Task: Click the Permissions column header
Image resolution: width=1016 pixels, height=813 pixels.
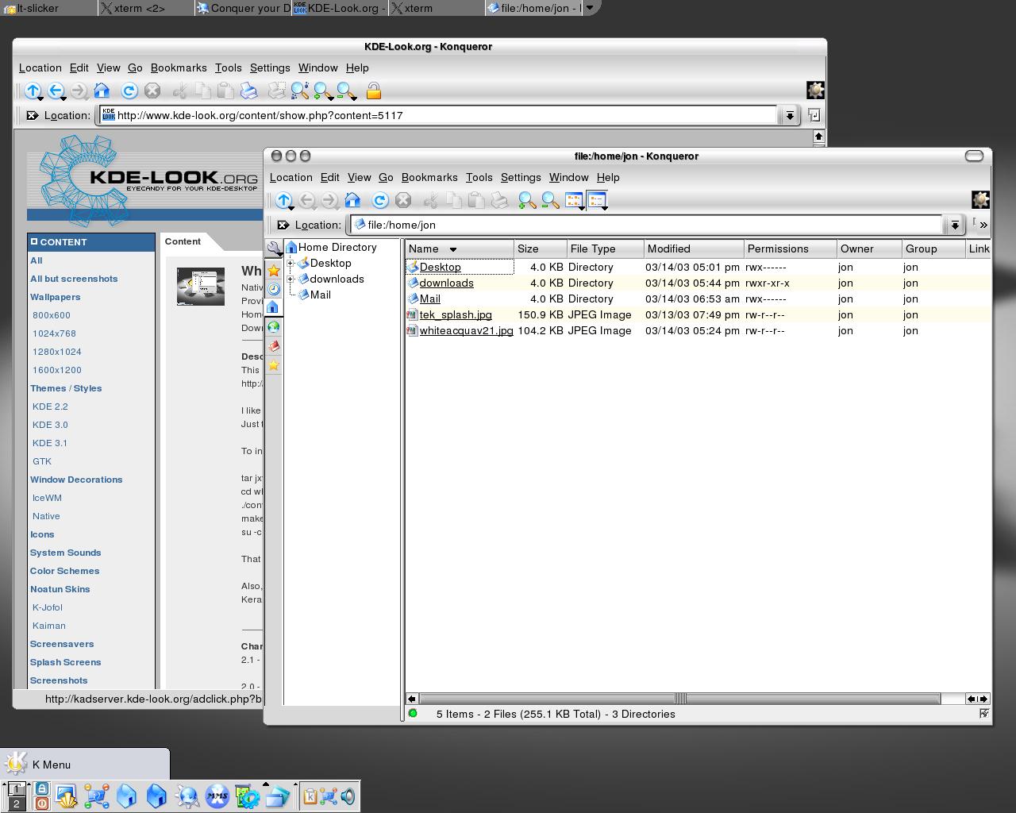Action: point(790,249)
